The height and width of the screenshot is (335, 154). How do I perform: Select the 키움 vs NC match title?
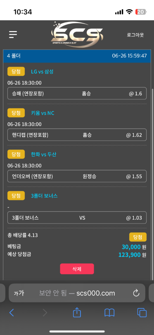click(43, 113)
